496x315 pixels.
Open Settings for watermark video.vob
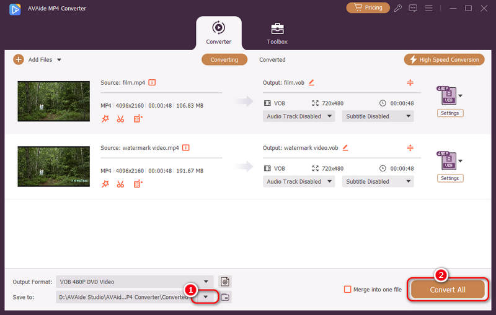[450, 178]
